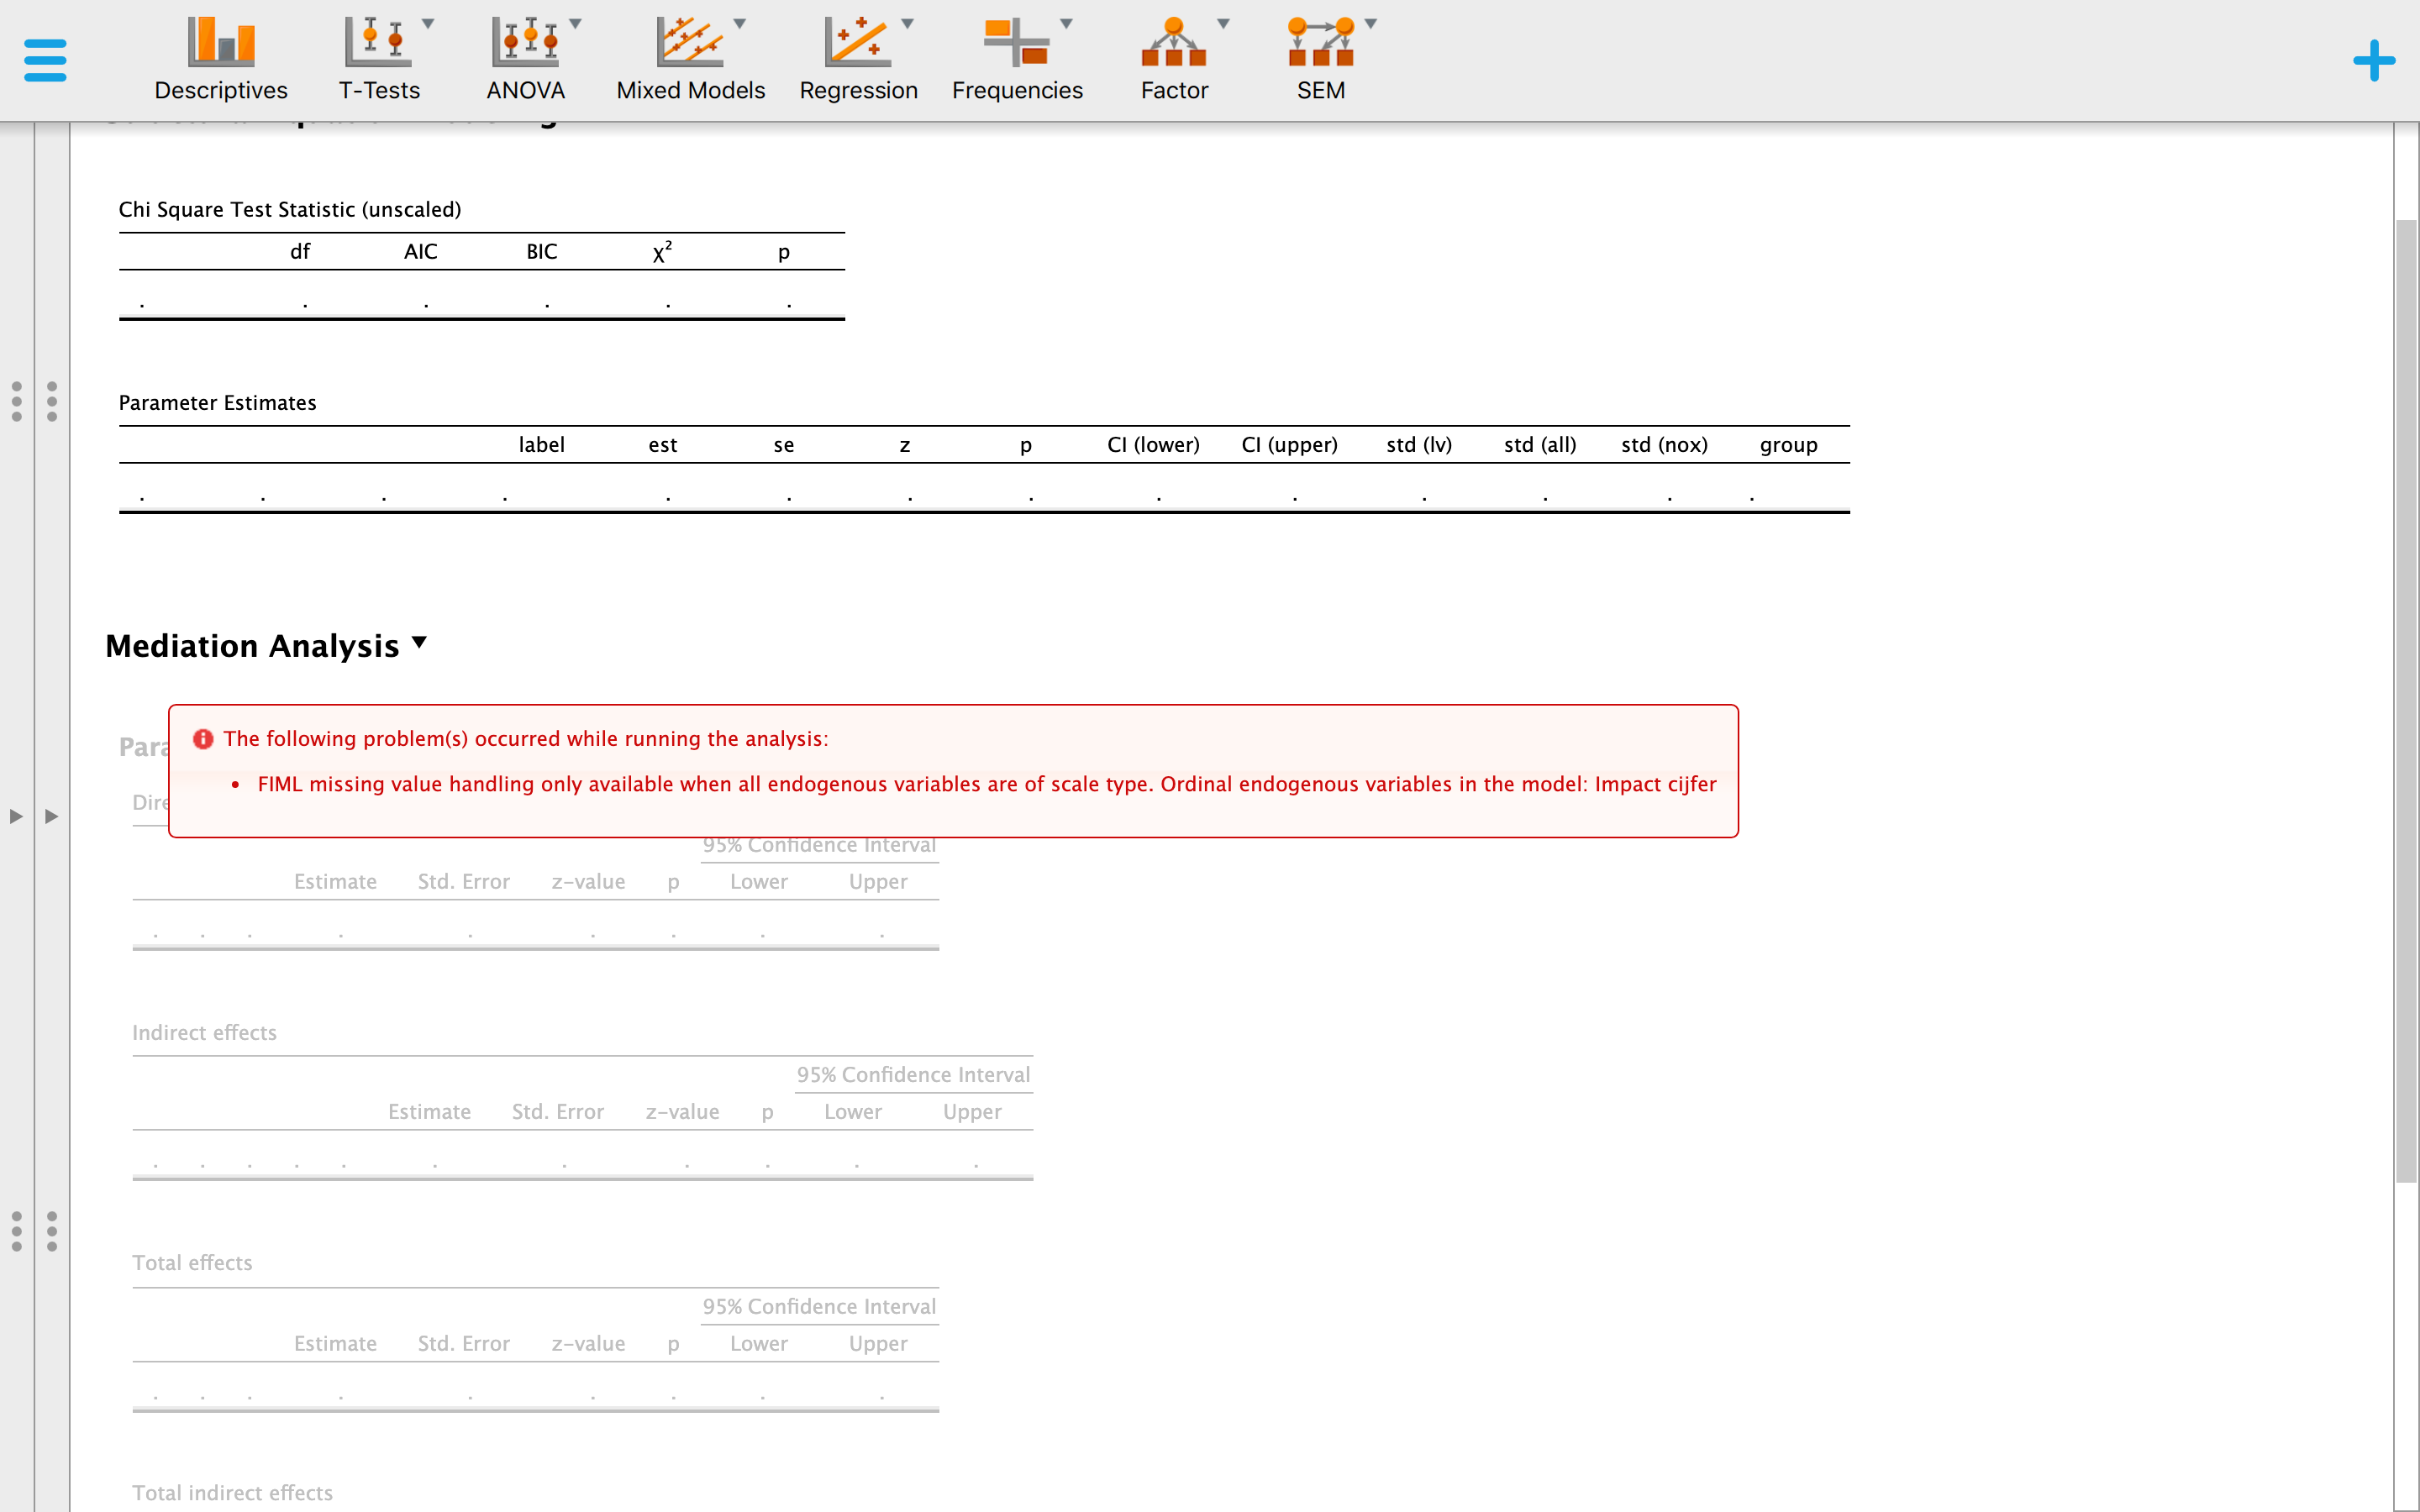Screen dimensions: 2420x1512
Task: Add modules with the plus button
Action: click(x=2373, y=60)
